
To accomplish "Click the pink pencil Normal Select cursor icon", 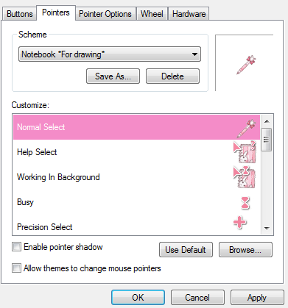I will click(x=246, y=129).
